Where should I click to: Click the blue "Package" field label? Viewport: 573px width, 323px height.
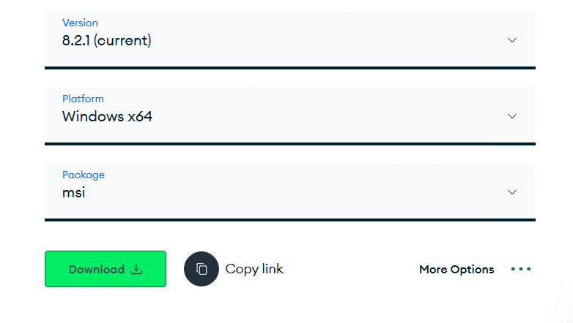pyautogui.click(x=84, y=175)
